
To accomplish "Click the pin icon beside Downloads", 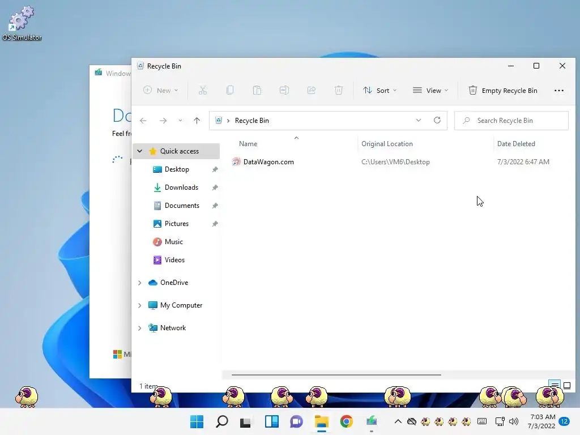I will pos(215,187).
